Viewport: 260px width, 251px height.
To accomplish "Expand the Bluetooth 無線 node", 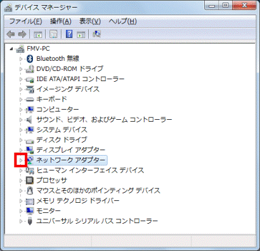I will (21, 59).
